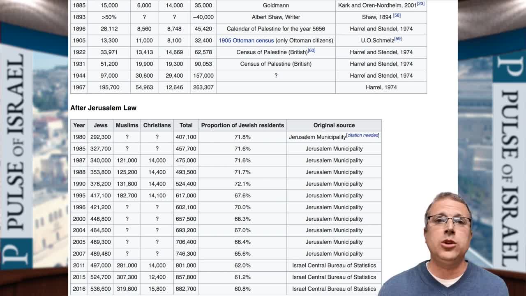Click the 536,600 Jews value
The height and width of the screenshot is (296, 526).
[x=100, y=289]
